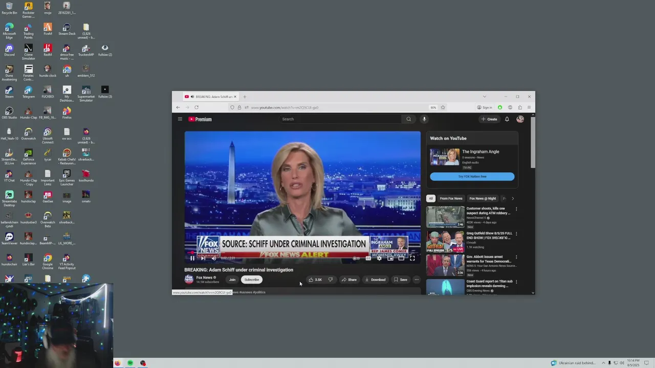
Task: Open video player settings gear
Action: [x=379, y=258]
